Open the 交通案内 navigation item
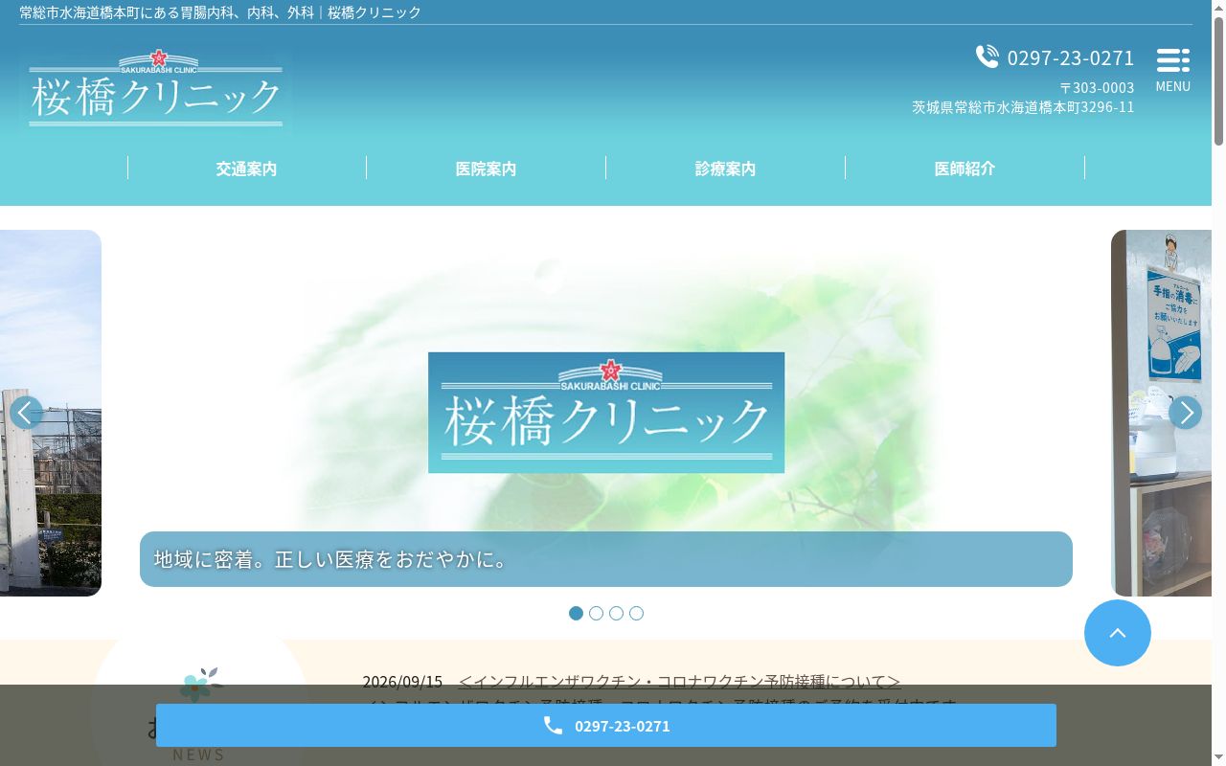This screenshot has height=766, width=1226. pos(246,169)
